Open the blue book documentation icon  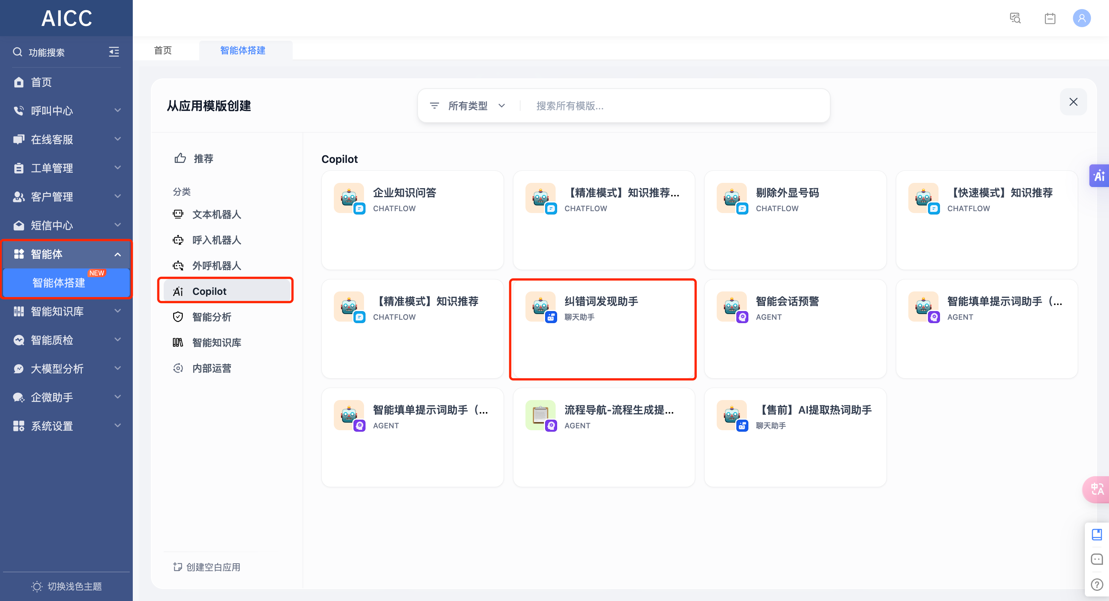(x=1097, y=534)
